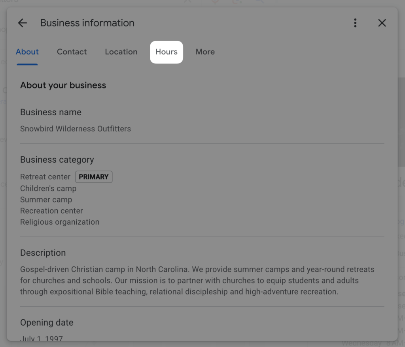Close the Business information dialog
The height and width of the screenshot is (347, 405).
point(382,23)
